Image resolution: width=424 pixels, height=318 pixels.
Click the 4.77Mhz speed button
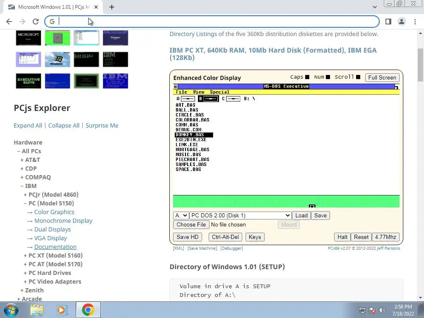tap(385, 237)
